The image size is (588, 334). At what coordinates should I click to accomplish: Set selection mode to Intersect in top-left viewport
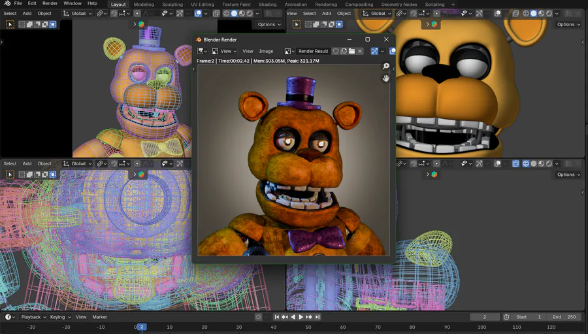(53, 24)
